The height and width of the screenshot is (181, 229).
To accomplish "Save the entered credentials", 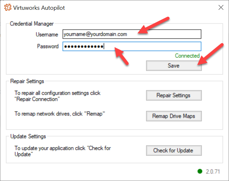I will click(174, 66).
